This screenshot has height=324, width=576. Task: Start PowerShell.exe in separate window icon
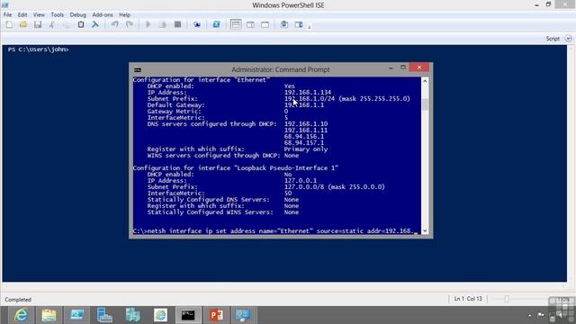pyautogui.click(x=216, y=24)
